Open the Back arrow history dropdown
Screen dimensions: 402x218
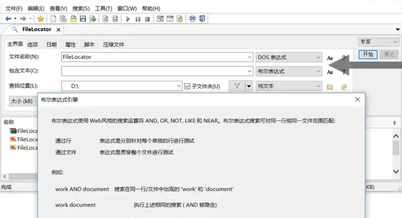click(x=15, y=19)
